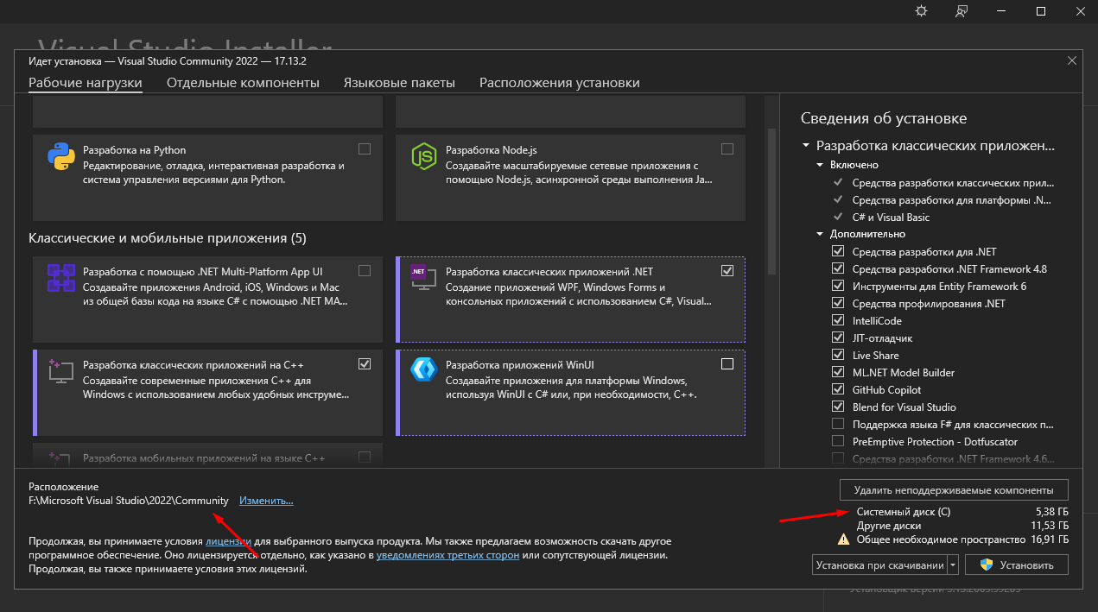
Task: Click install path F:\Microsoft Visual Studio\2022\Community
Action: point(129,500)
